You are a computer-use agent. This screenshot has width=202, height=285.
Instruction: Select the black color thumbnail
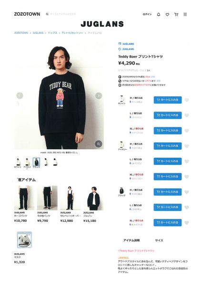[x=36, y=162]
